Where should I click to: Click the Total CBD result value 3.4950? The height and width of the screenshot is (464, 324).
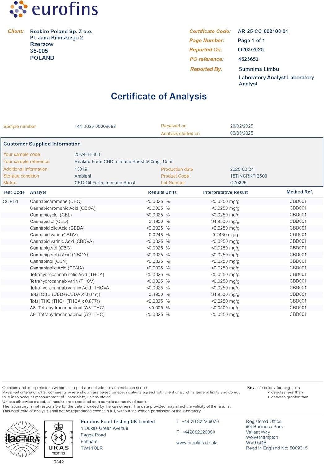point(156,294)
